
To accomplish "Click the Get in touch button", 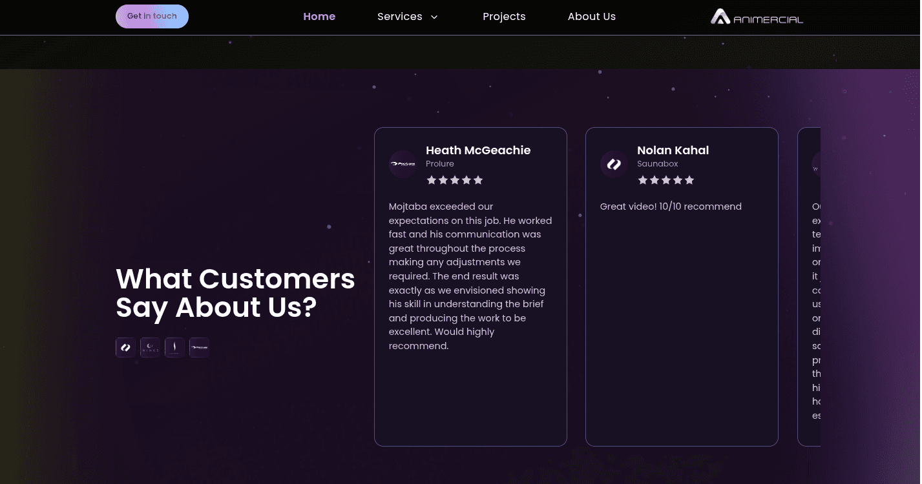I will point(152,16).
